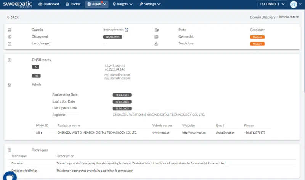Click the Description column header
Viewport: 305px width, 180px height.
[65, 156]
